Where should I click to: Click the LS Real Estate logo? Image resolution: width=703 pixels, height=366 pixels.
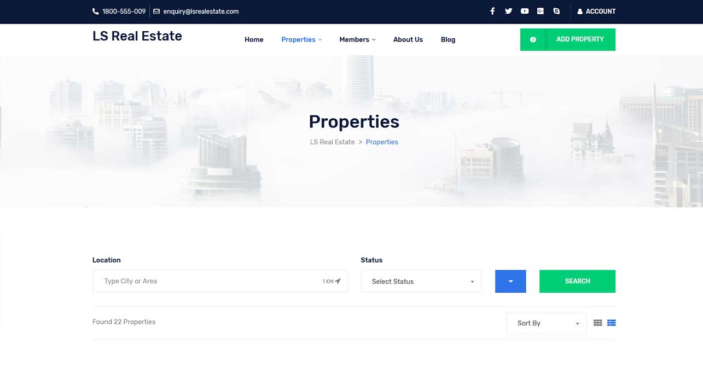coord(137,36)
